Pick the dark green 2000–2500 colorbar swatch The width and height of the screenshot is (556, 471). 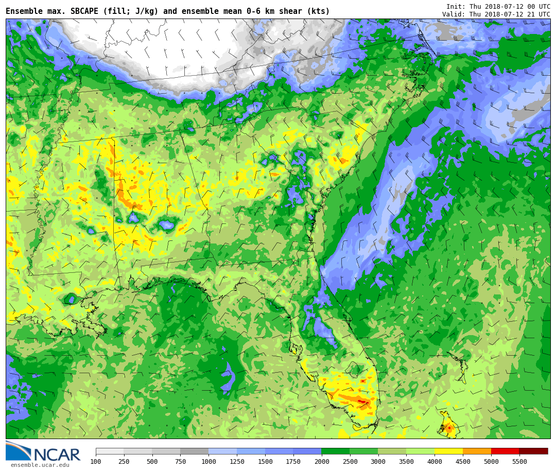(x=335, y=451)
